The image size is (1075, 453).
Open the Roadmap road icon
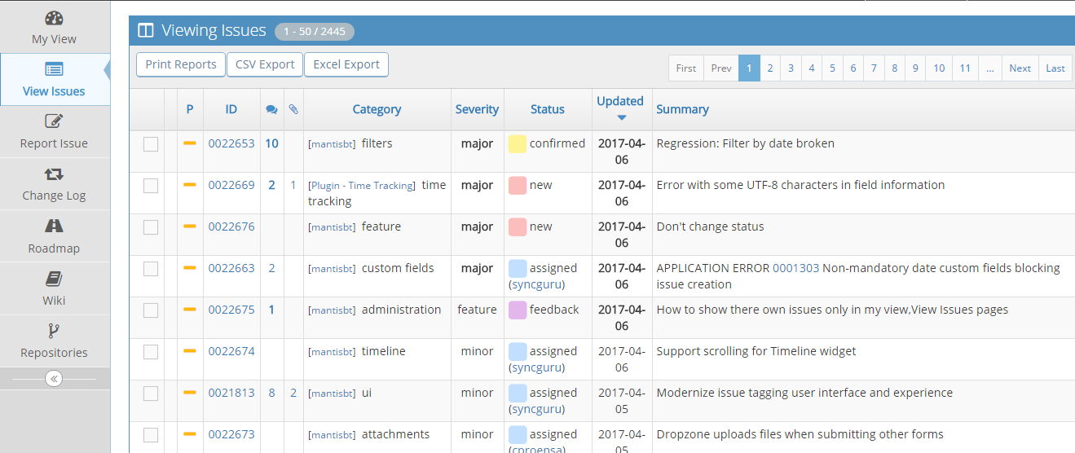pyautogui.click(x=54, y=226)
